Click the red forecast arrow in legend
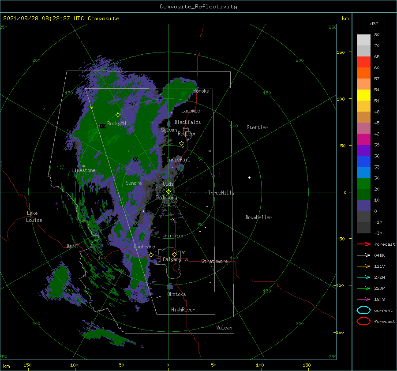This screenshot has height=371, width=397. tap(363, 244)
